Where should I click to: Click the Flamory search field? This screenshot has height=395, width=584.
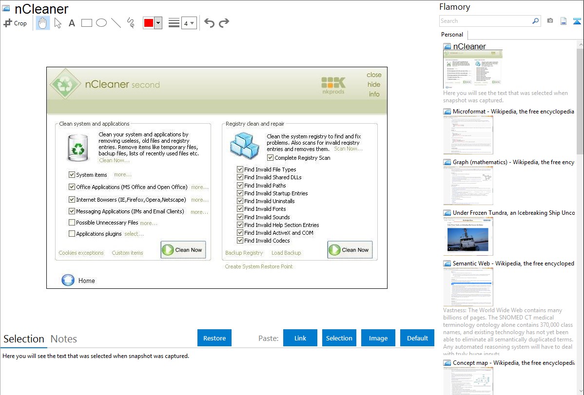486,21
